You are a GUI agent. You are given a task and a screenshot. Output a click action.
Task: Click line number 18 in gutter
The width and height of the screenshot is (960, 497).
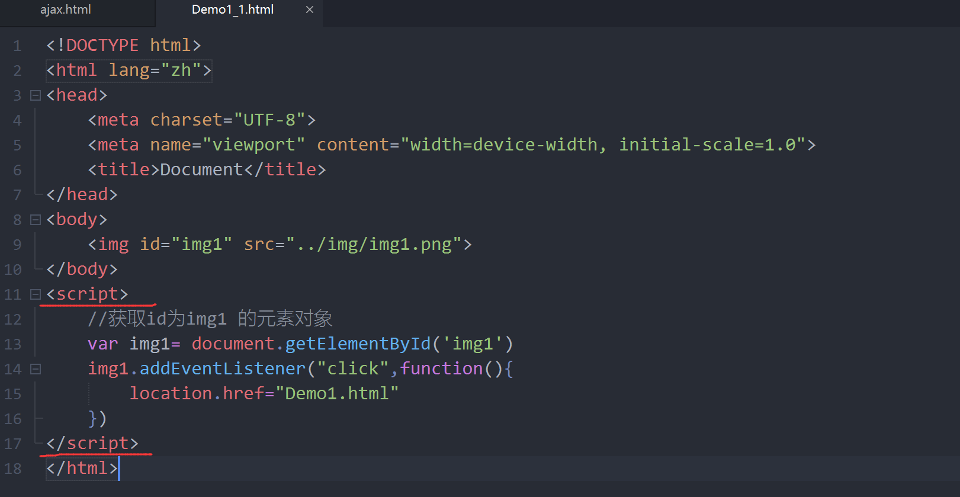pos(13,469)
